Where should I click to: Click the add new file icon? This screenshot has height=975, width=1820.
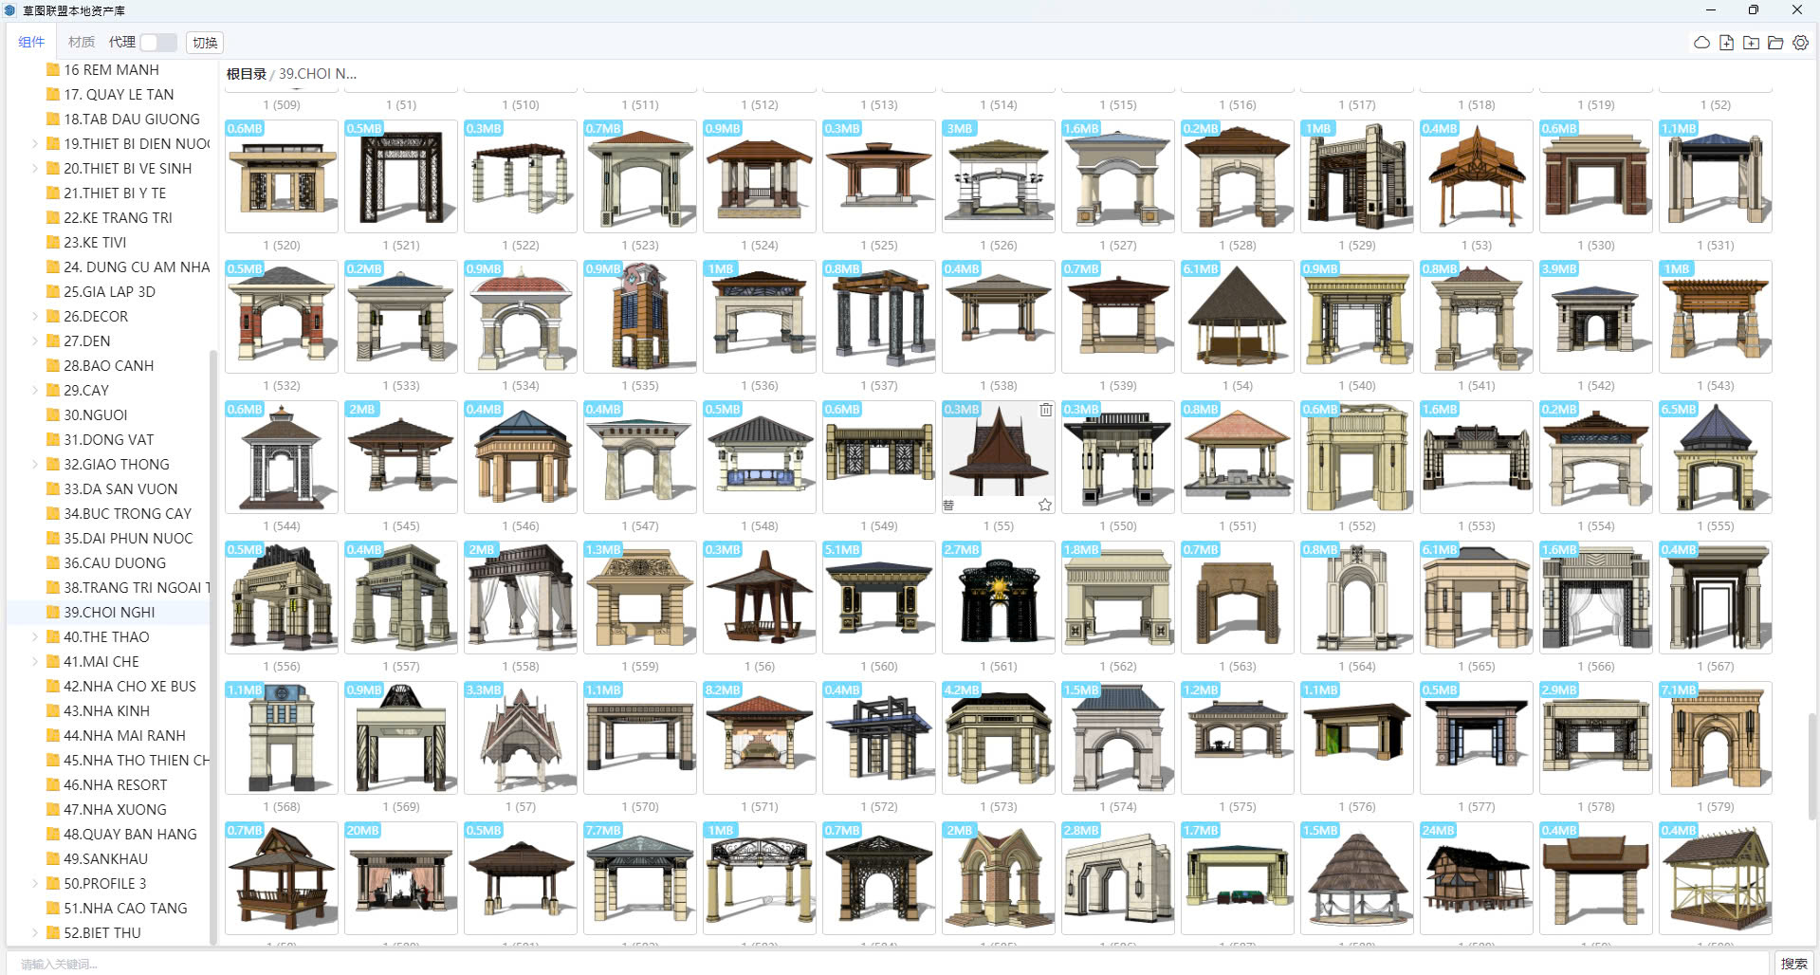click(1726, 43)
